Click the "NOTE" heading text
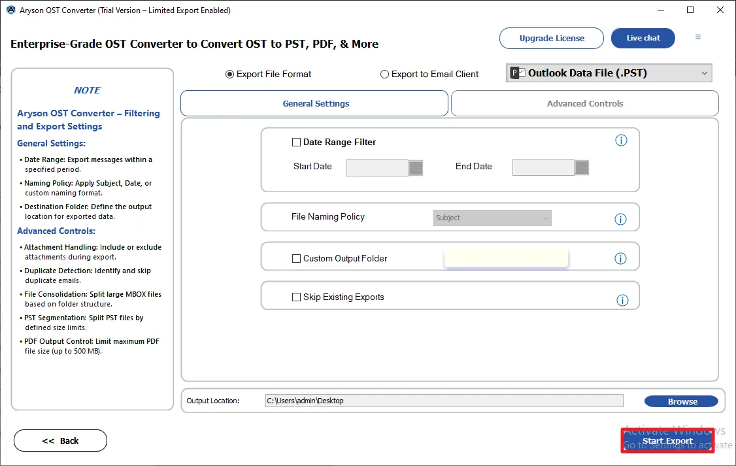This screenshot has height=466, width=736. (x=87, y=90)
